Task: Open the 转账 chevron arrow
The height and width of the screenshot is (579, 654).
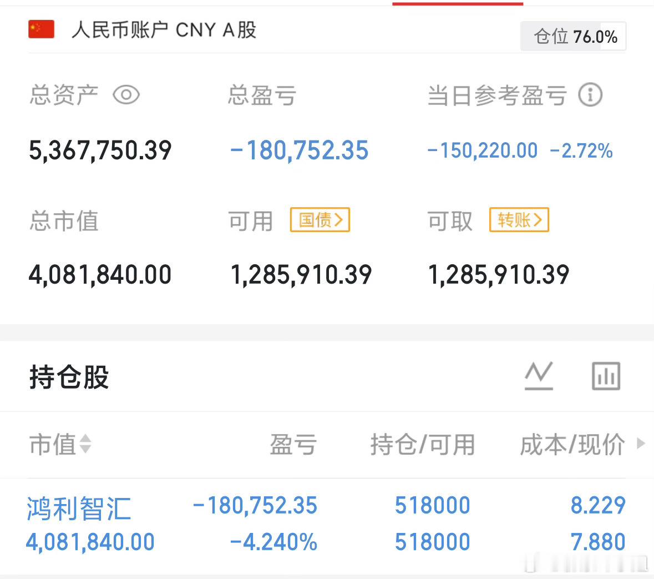Action: (539, 220)
